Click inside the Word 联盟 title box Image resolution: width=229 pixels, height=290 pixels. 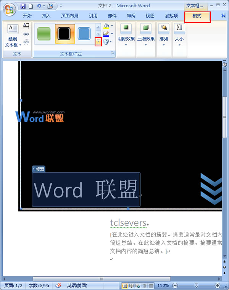tap(86, 190)
